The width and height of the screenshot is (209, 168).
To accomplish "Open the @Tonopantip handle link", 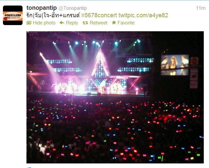I will point(72,8).
